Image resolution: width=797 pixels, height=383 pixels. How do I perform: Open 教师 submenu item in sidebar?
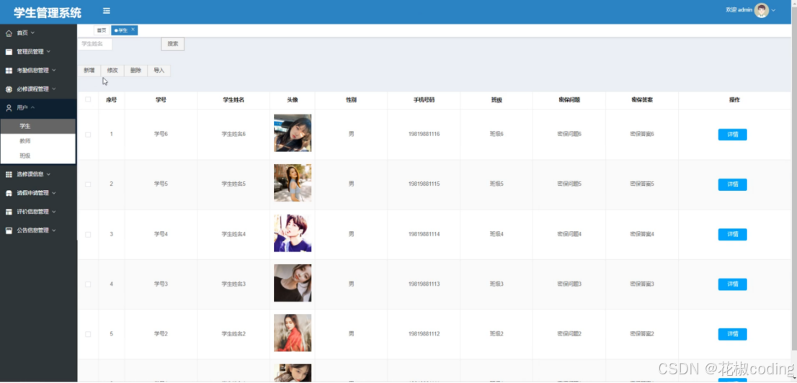[x=38, y=140]
